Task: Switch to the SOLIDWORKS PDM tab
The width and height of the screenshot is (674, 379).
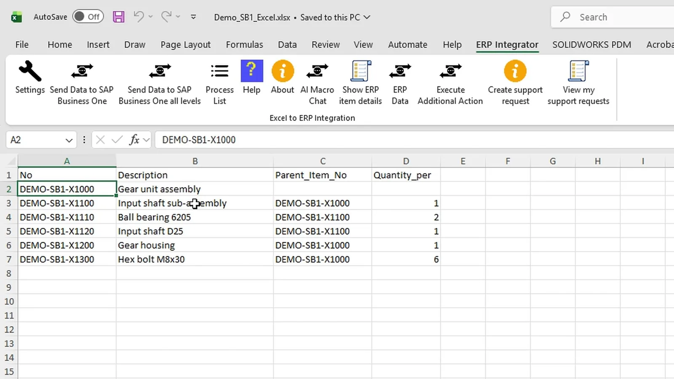Action: [x=591, y=45]
